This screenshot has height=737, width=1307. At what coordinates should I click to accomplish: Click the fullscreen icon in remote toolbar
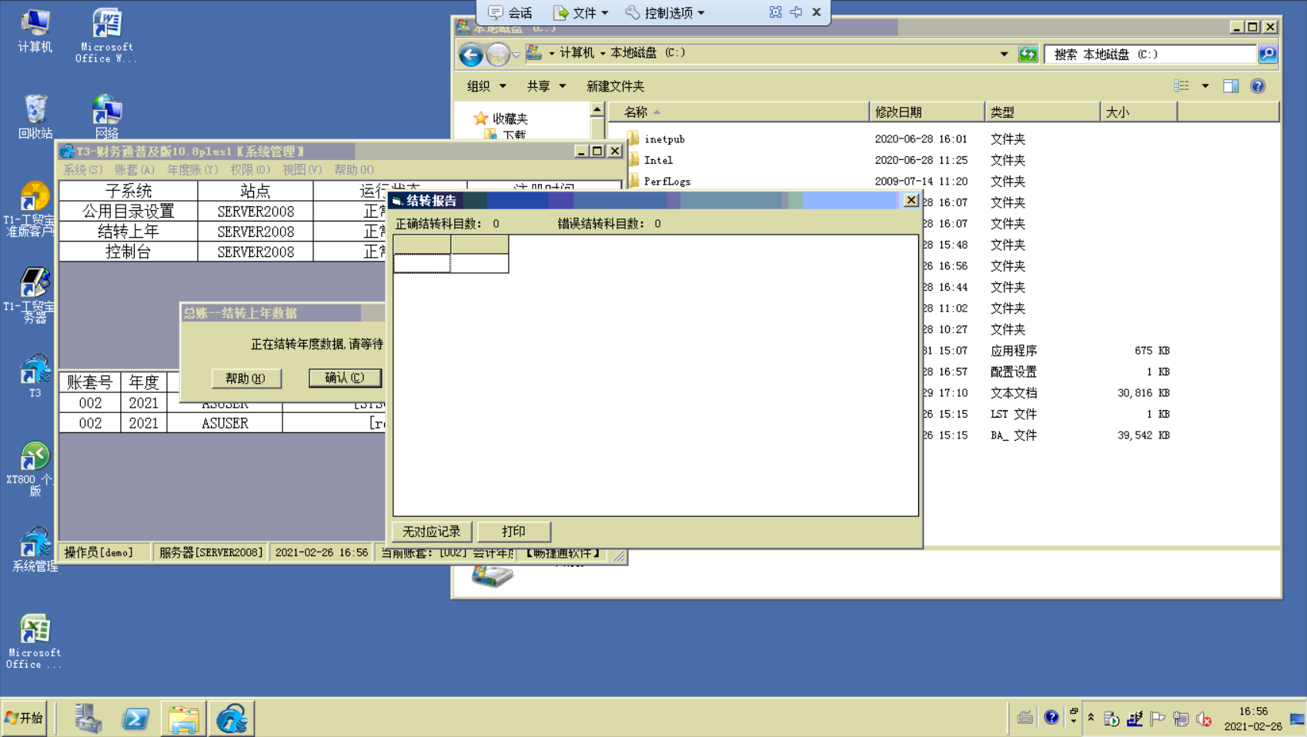(775, 12)
